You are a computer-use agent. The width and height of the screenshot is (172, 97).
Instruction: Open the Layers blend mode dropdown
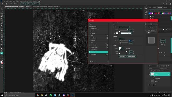[x=154, y=68]
